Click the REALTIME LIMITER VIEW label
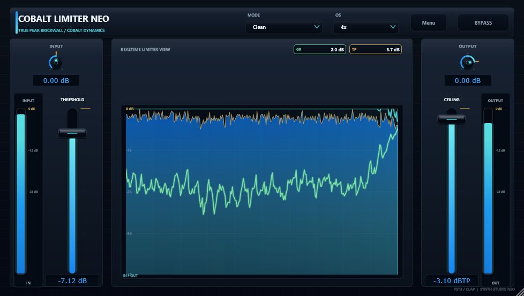This screenshot has height=296, width=524. point(145,49)
